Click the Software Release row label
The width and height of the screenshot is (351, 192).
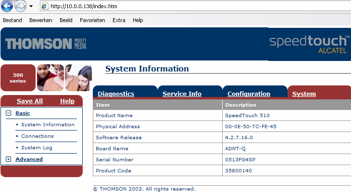point(119,137)
